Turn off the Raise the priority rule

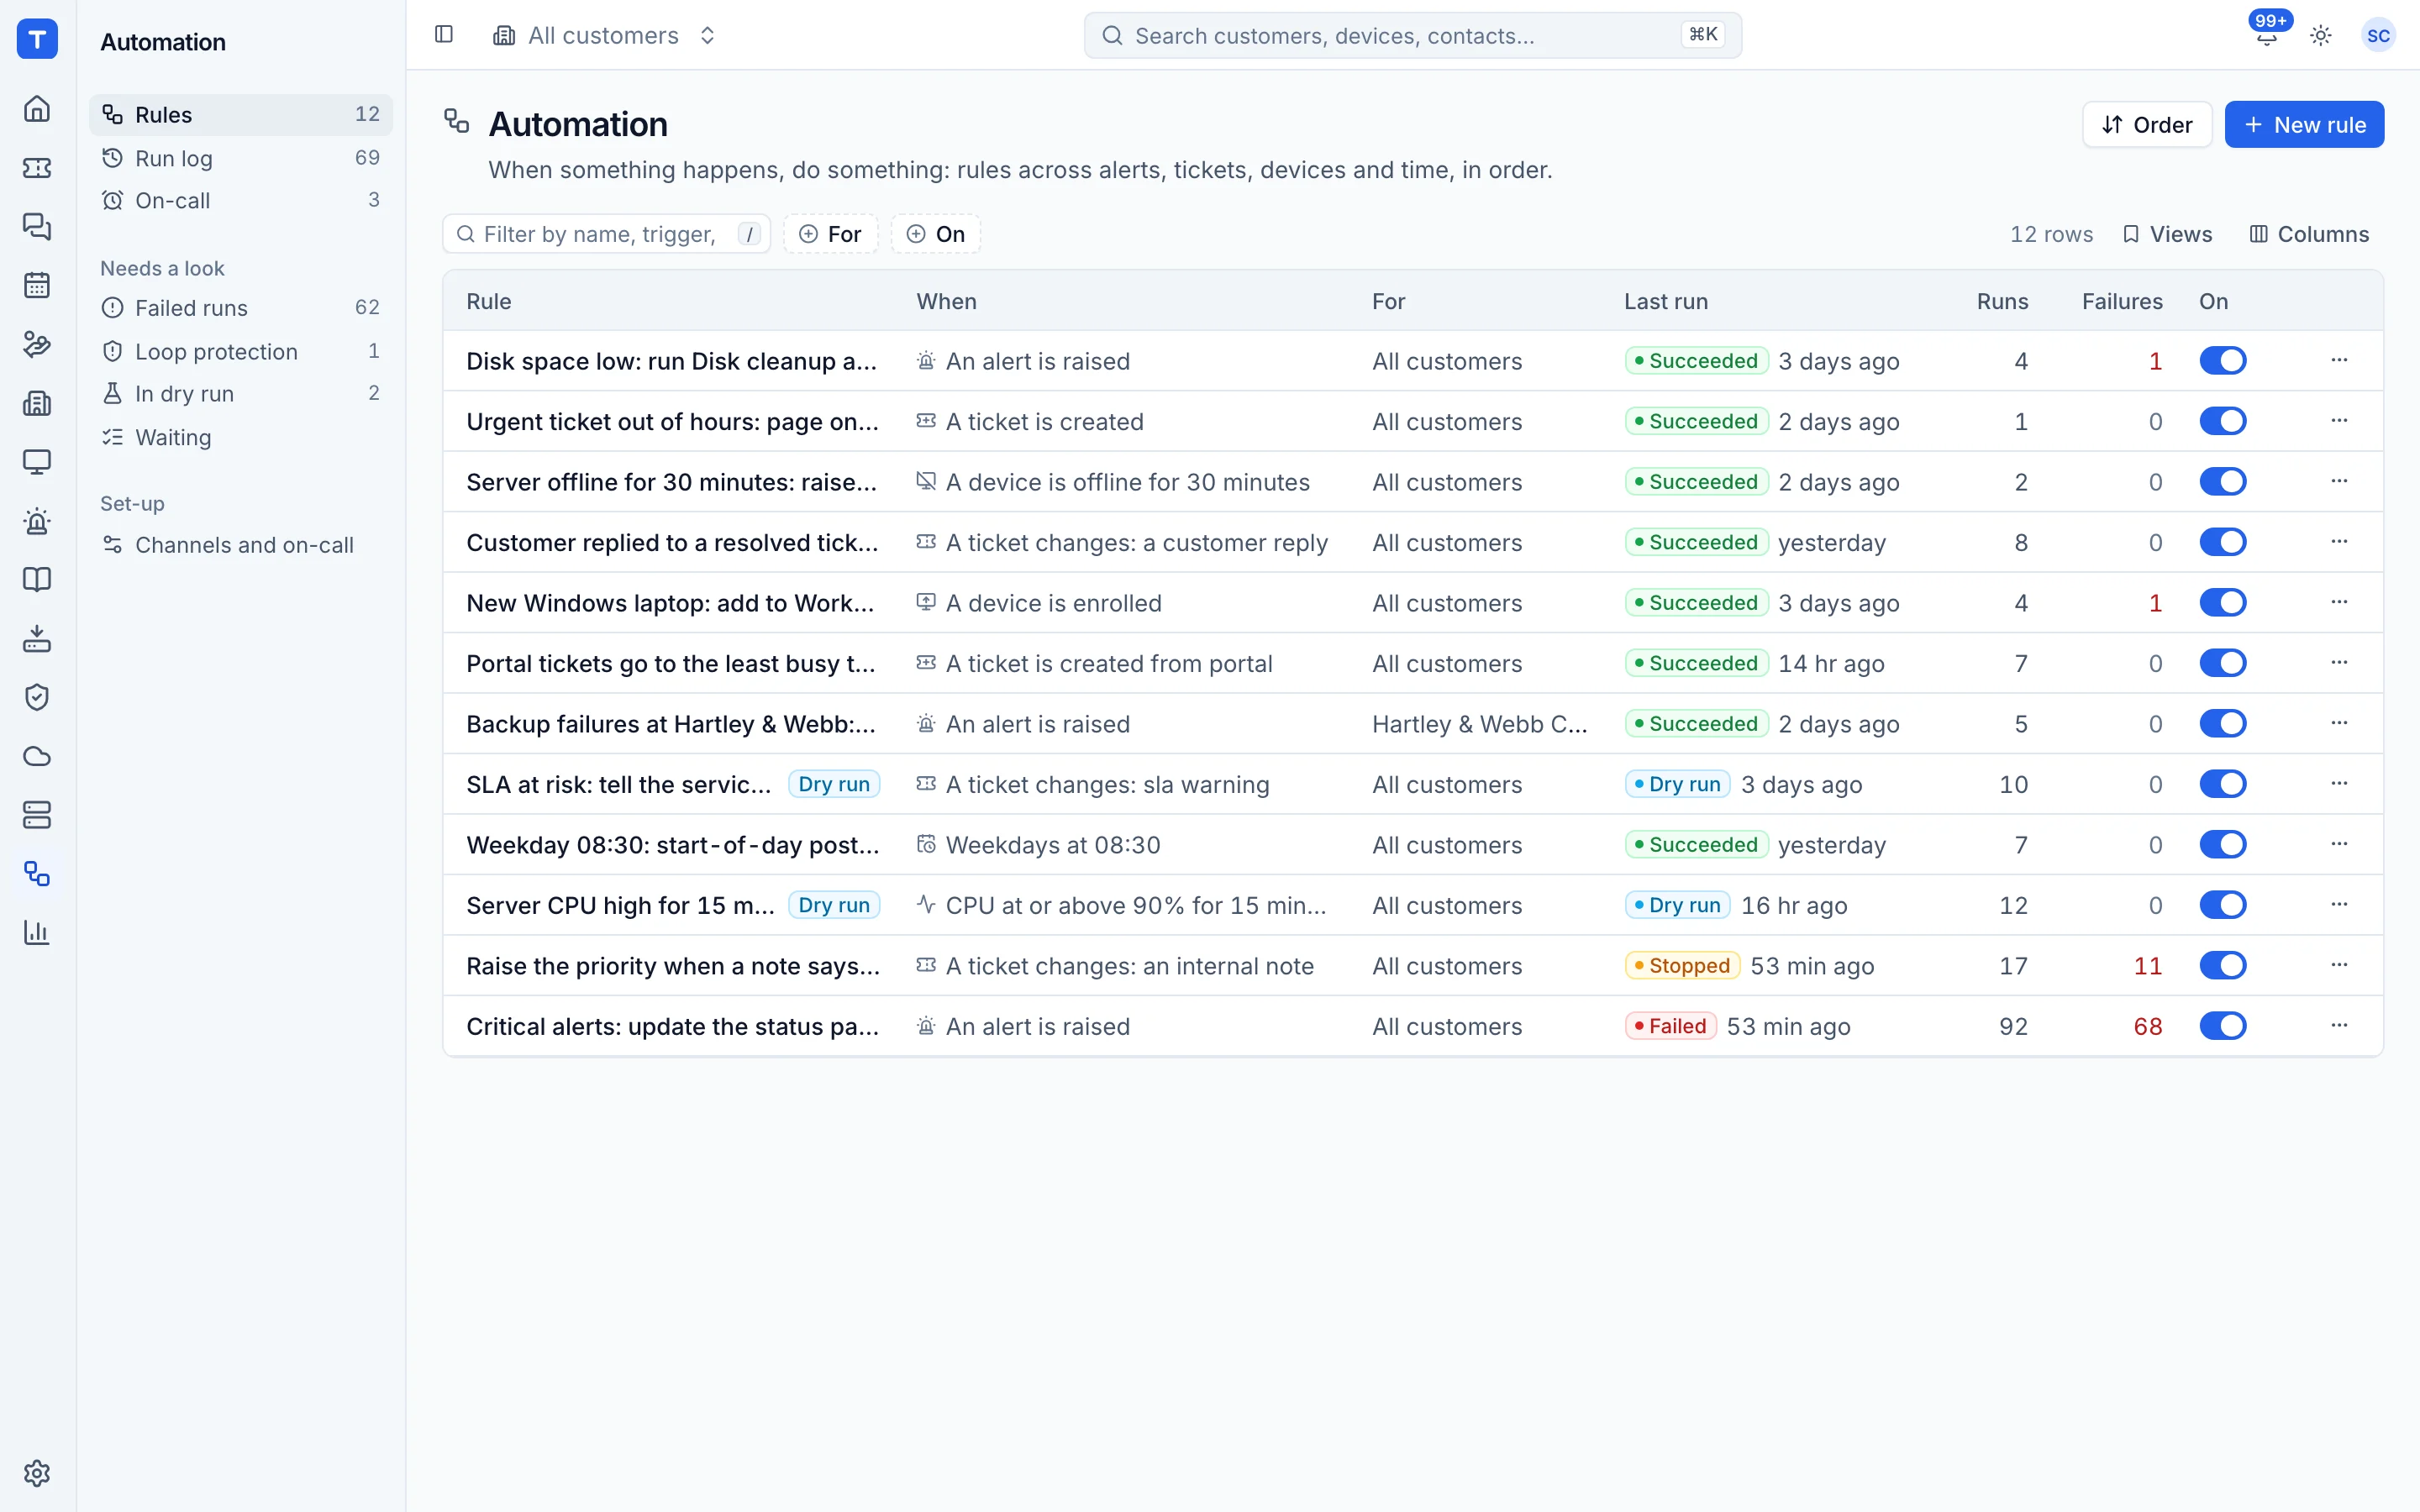point(2222,965)
